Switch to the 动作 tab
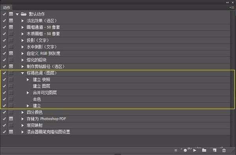The image size is (236, 155). (6, 7)
